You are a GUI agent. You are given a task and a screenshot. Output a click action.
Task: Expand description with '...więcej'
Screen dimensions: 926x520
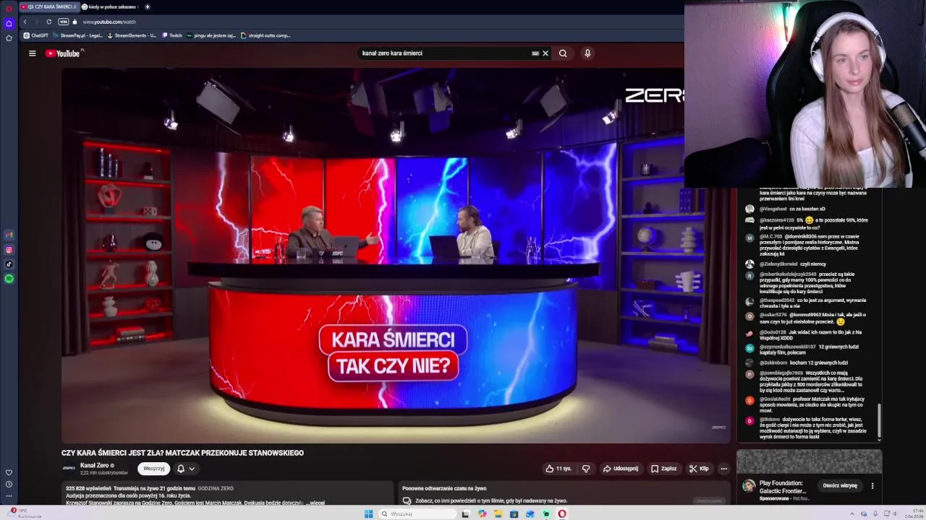317,503
